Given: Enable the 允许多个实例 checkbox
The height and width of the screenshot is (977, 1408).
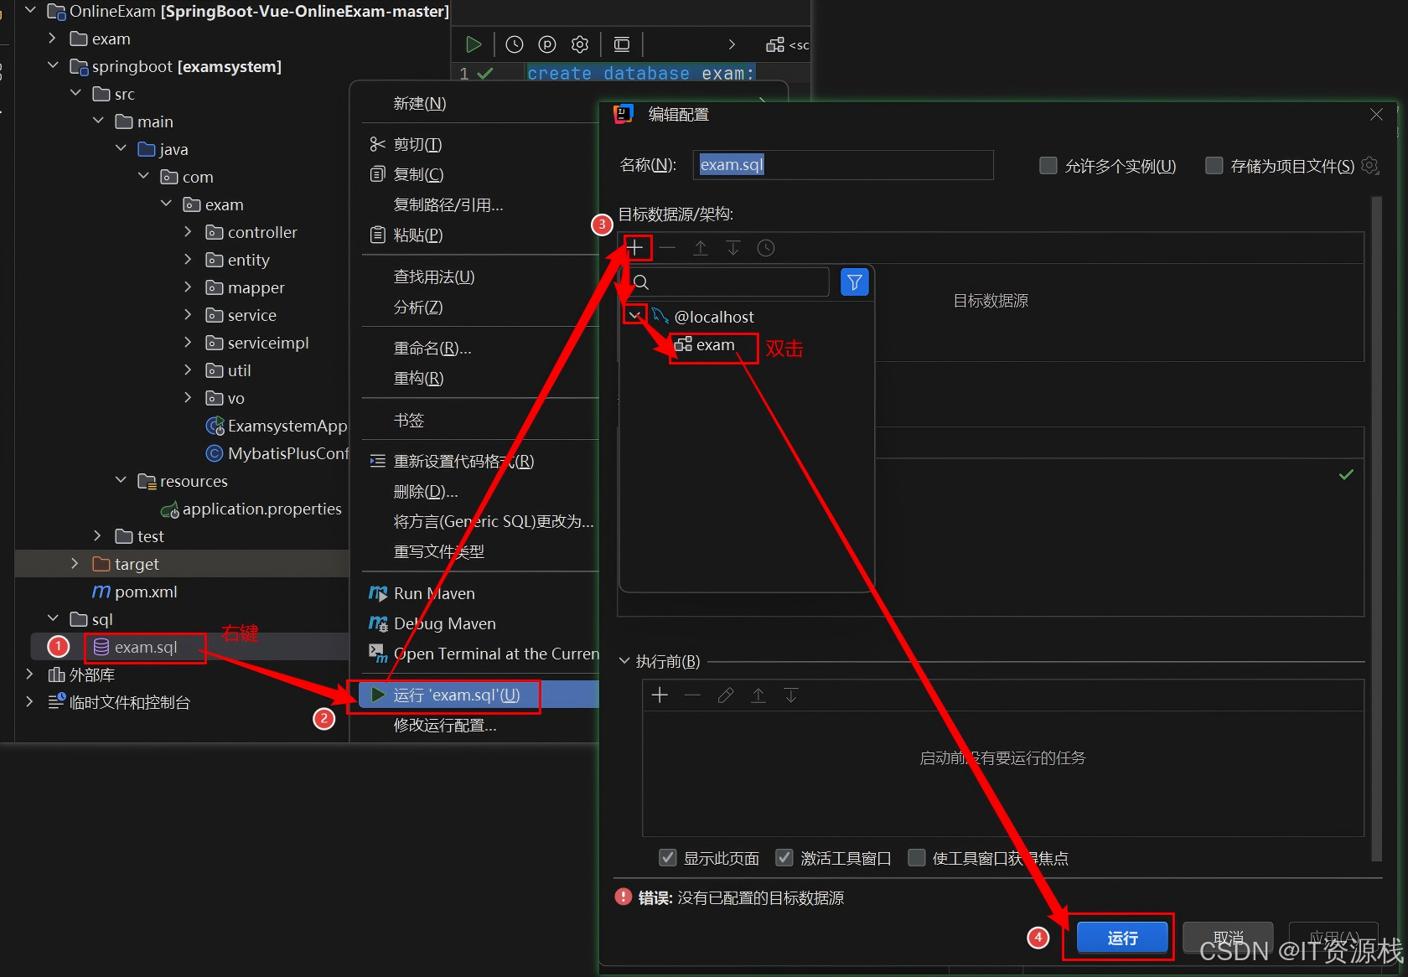Looking at the screenshot, I should coord(1047,165).
